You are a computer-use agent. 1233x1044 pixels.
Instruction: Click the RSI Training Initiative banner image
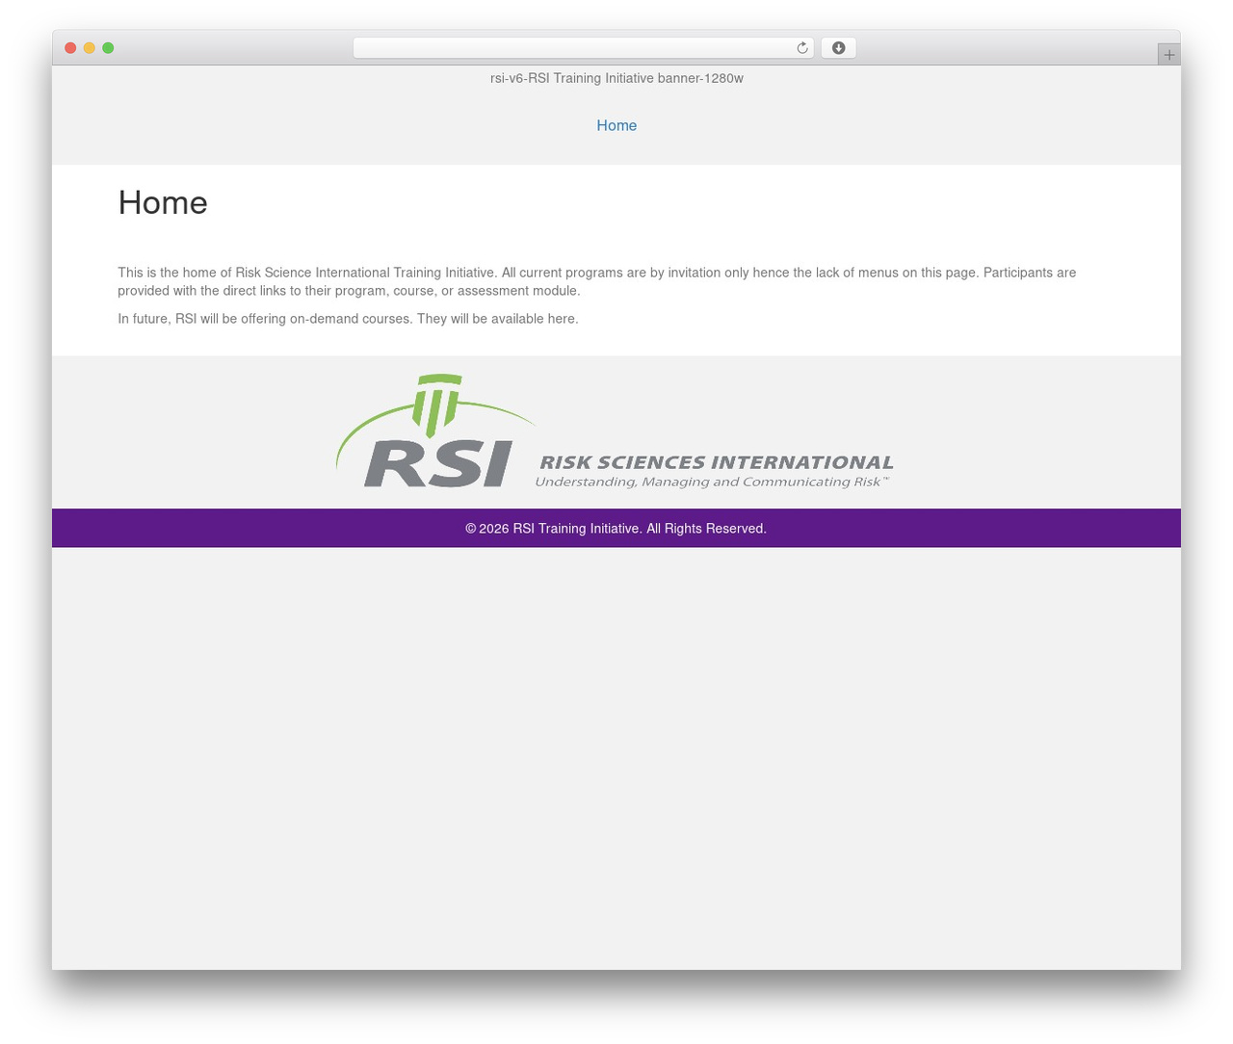coord(616,78)
